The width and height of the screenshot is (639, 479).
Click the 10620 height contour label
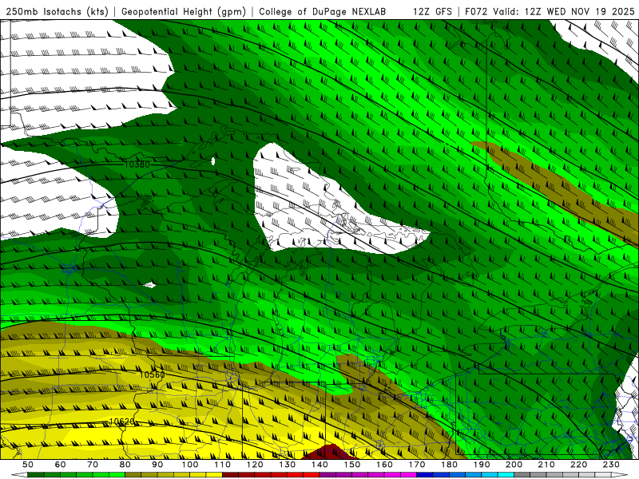tap(122, 422)
